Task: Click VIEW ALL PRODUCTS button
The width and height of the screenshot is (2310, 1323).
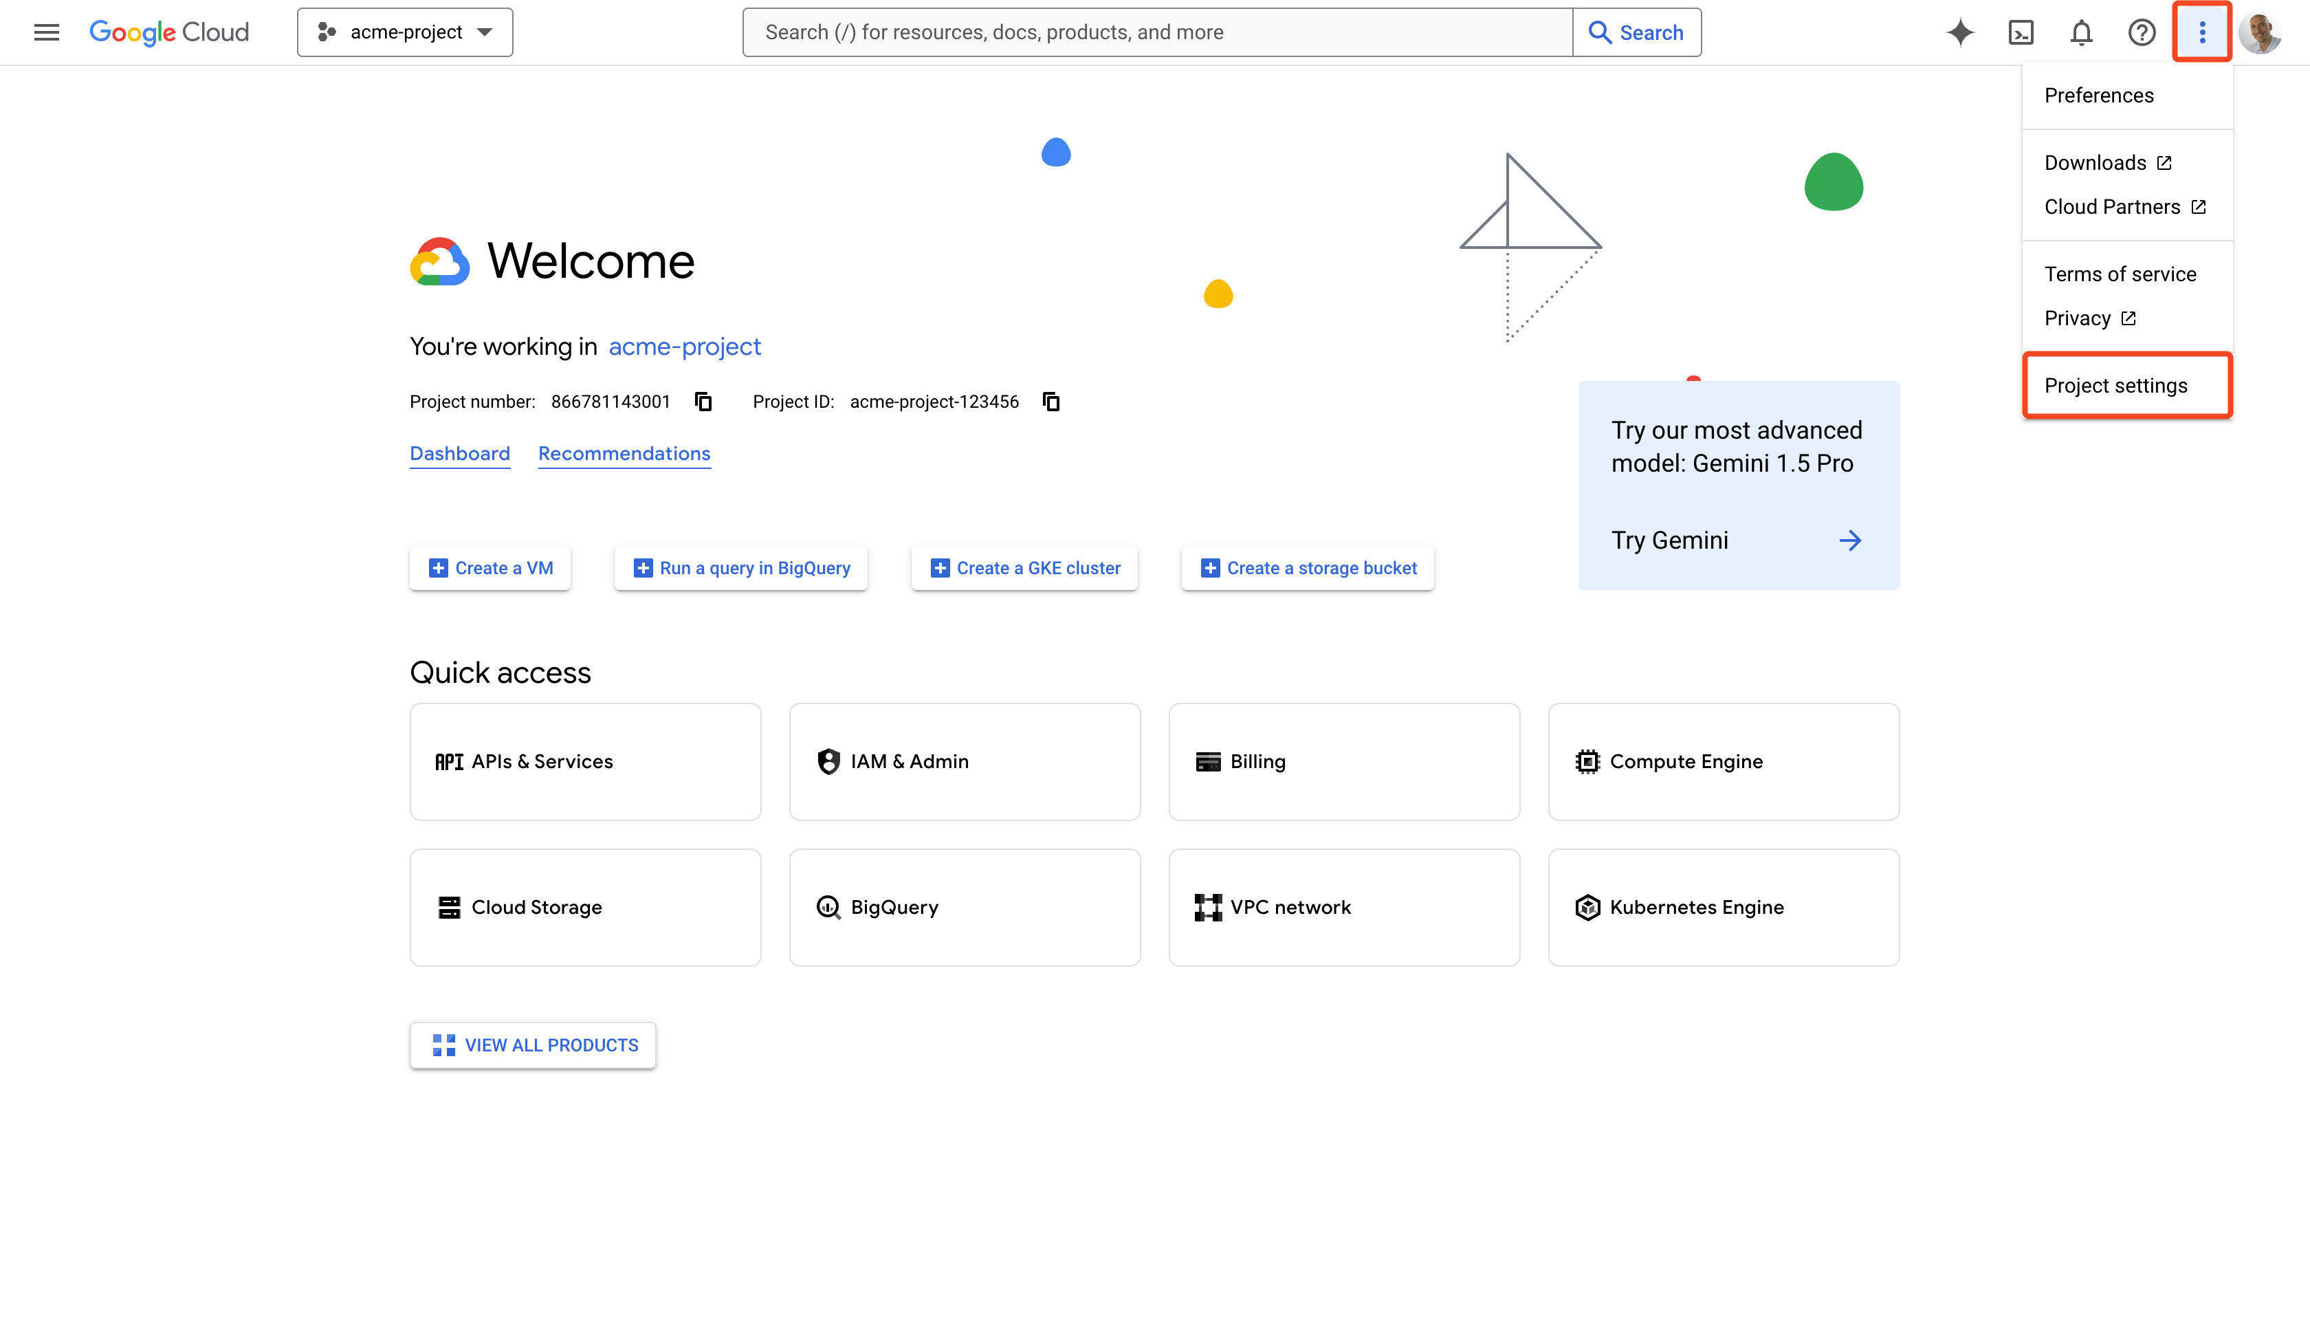Action: [533, 1046]
